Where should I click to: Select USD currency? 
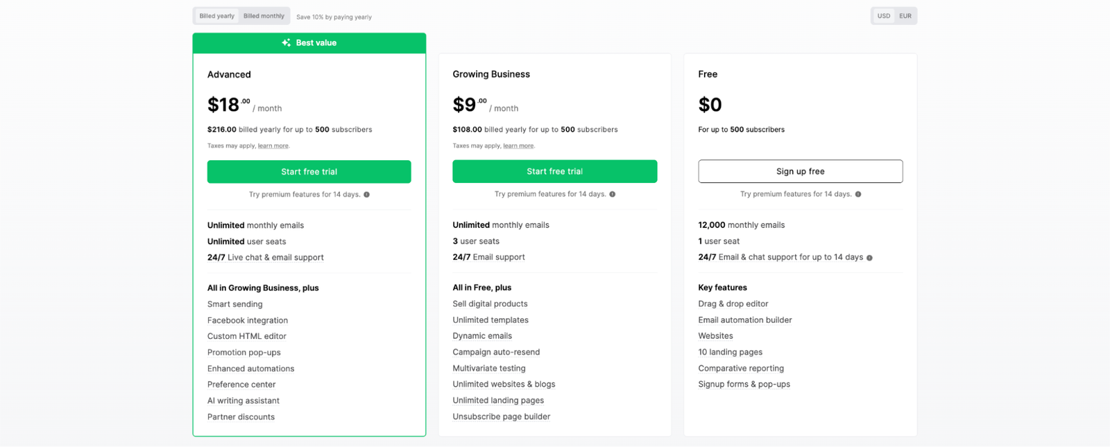(x=883, y=16)
